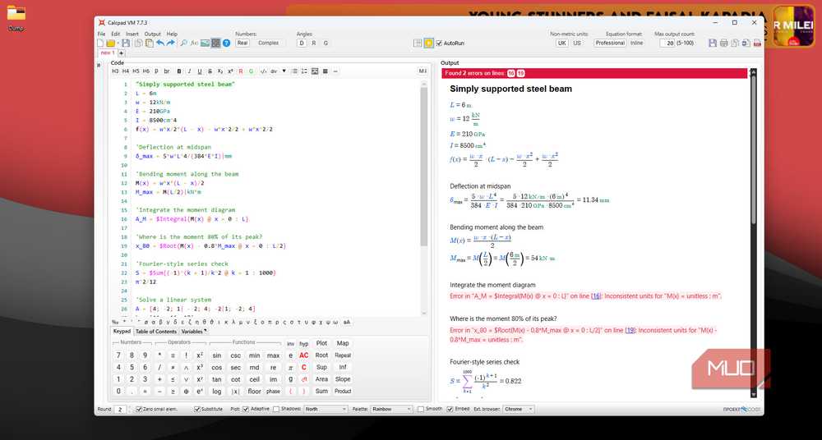Select R radians angle mode
The height and width of the screenshot is (440, 822).
pyautogui.click(x=313, y=43)
